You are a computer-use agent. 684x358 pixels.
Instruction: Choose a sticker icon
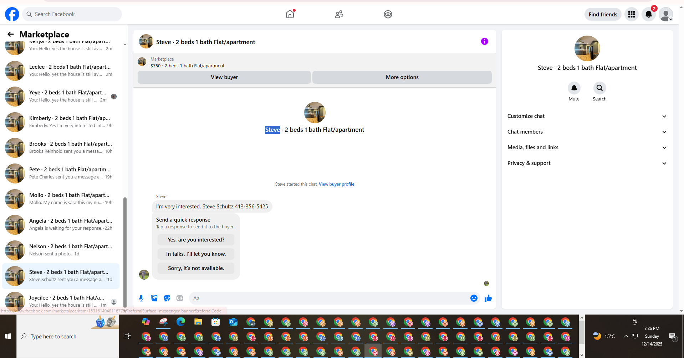(x=167, y=298)
